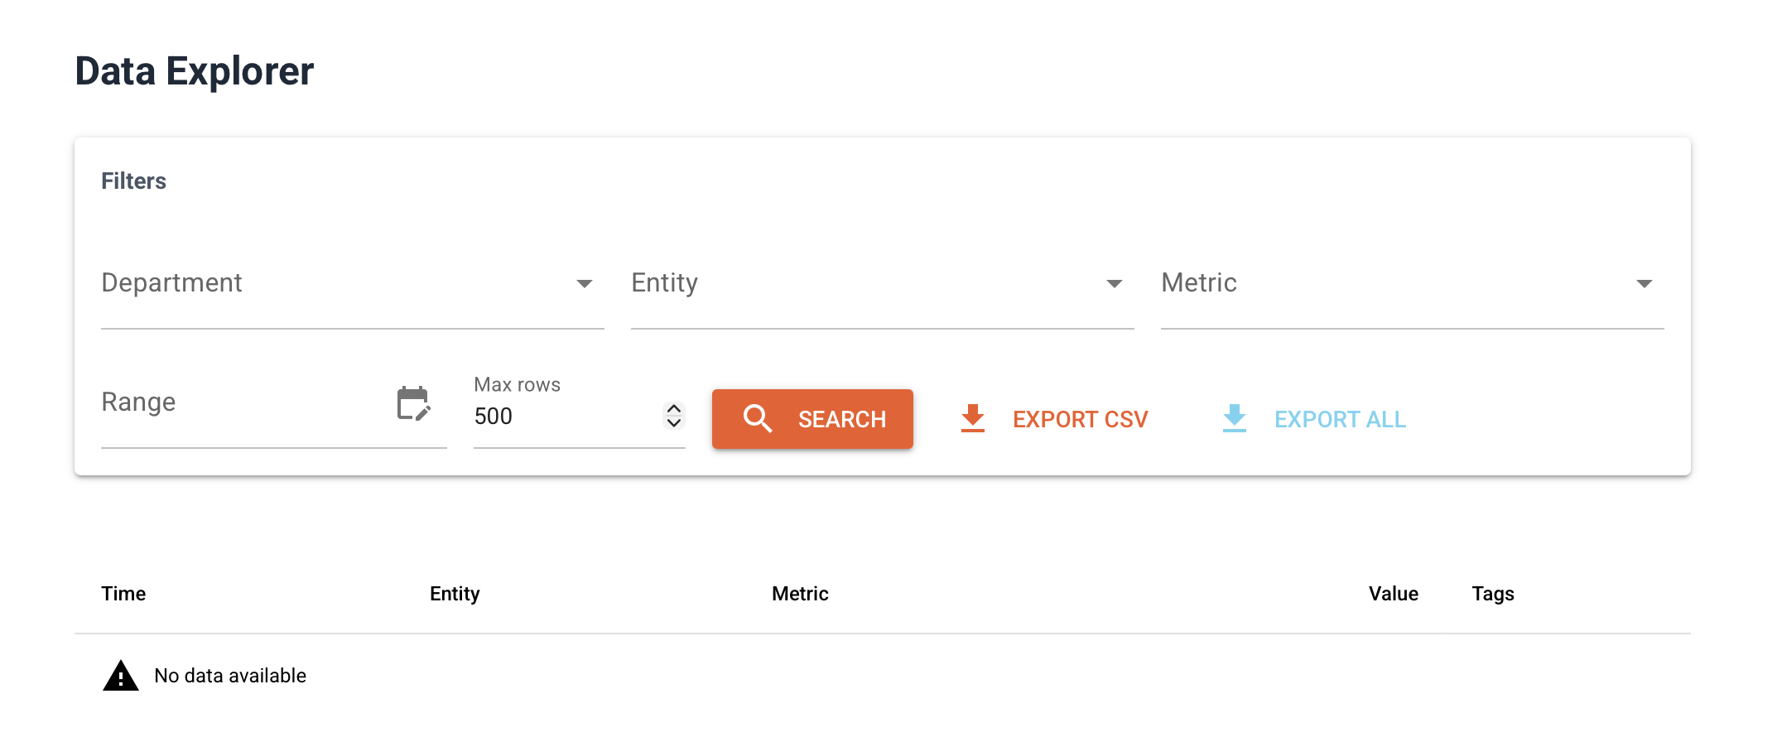The width and height of the screenshot is (1777, 742).
Task: Open the EXPORT CSV link
Action: (1079, 419)
